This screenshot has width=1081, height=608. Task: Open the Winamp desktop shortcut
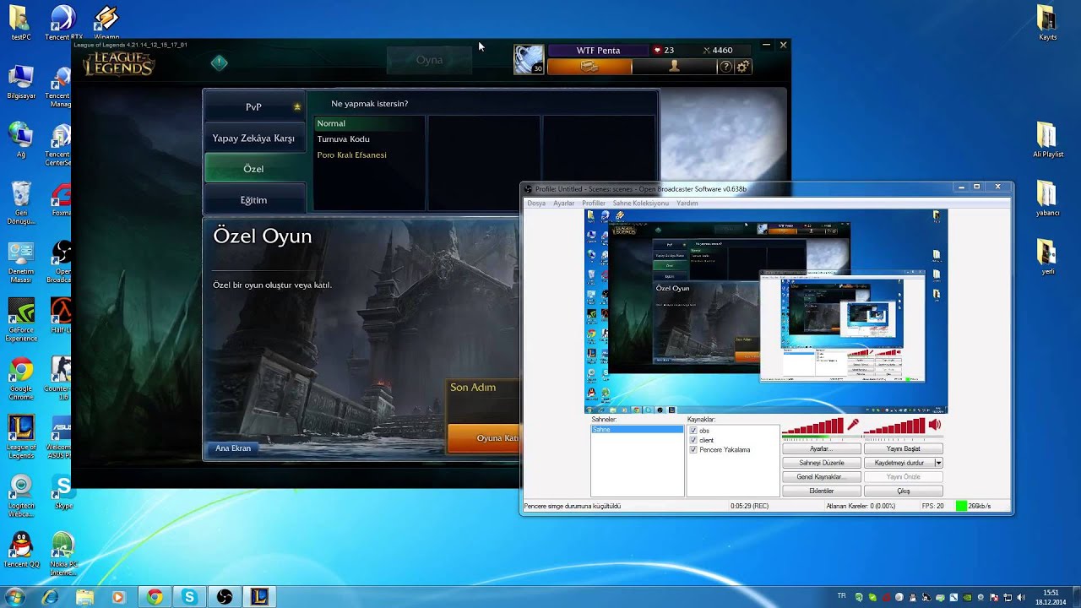click(x=106, y=23)
